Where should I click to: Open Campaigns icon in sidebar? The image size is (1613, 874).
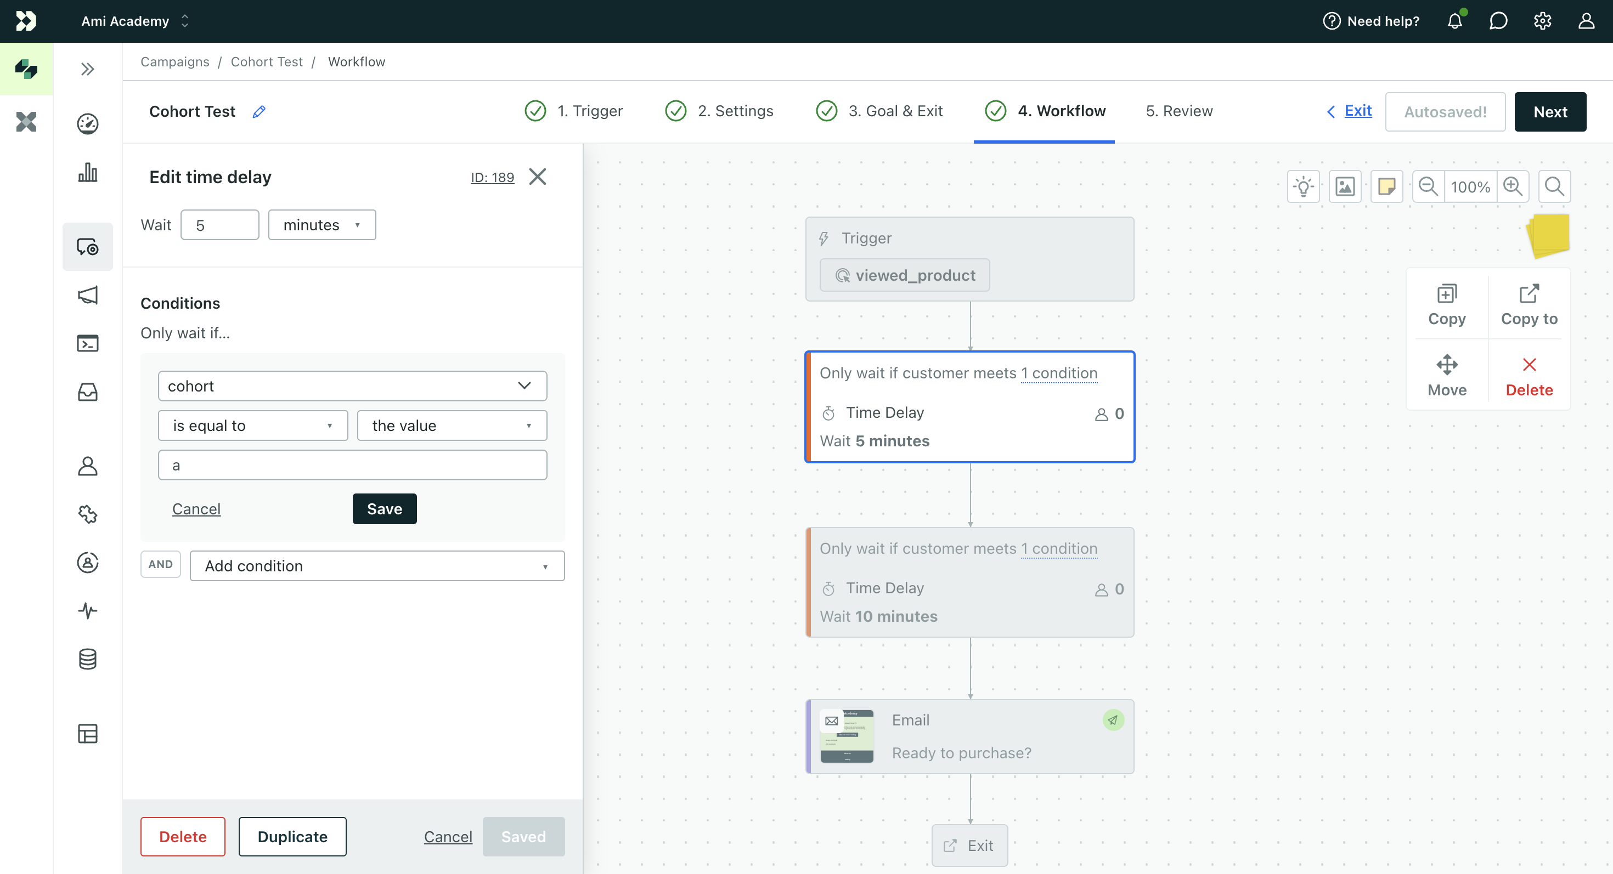[88, 247]
